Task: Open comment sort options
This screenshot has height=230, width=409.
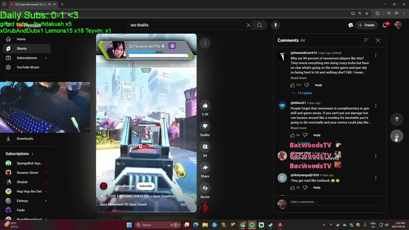Action: pos(367,40)
